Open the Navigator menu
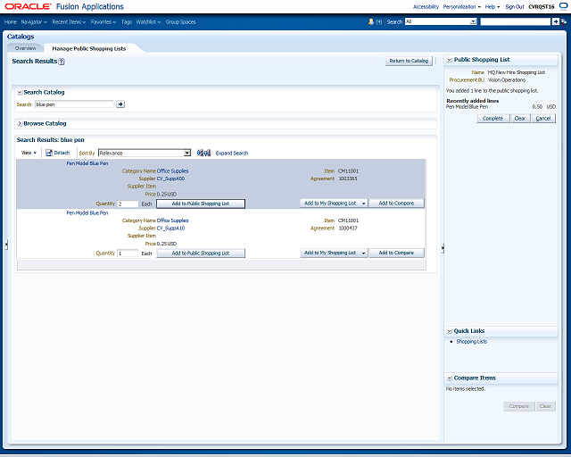 pyautogui.click(x=34, y=21)
